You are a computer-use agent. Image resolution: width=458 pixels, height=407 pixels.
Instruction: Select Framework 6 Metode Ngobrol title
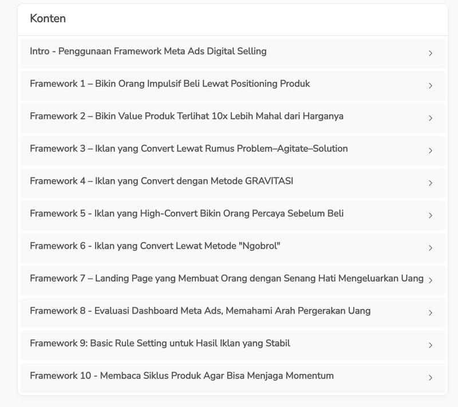coord(155,246)
